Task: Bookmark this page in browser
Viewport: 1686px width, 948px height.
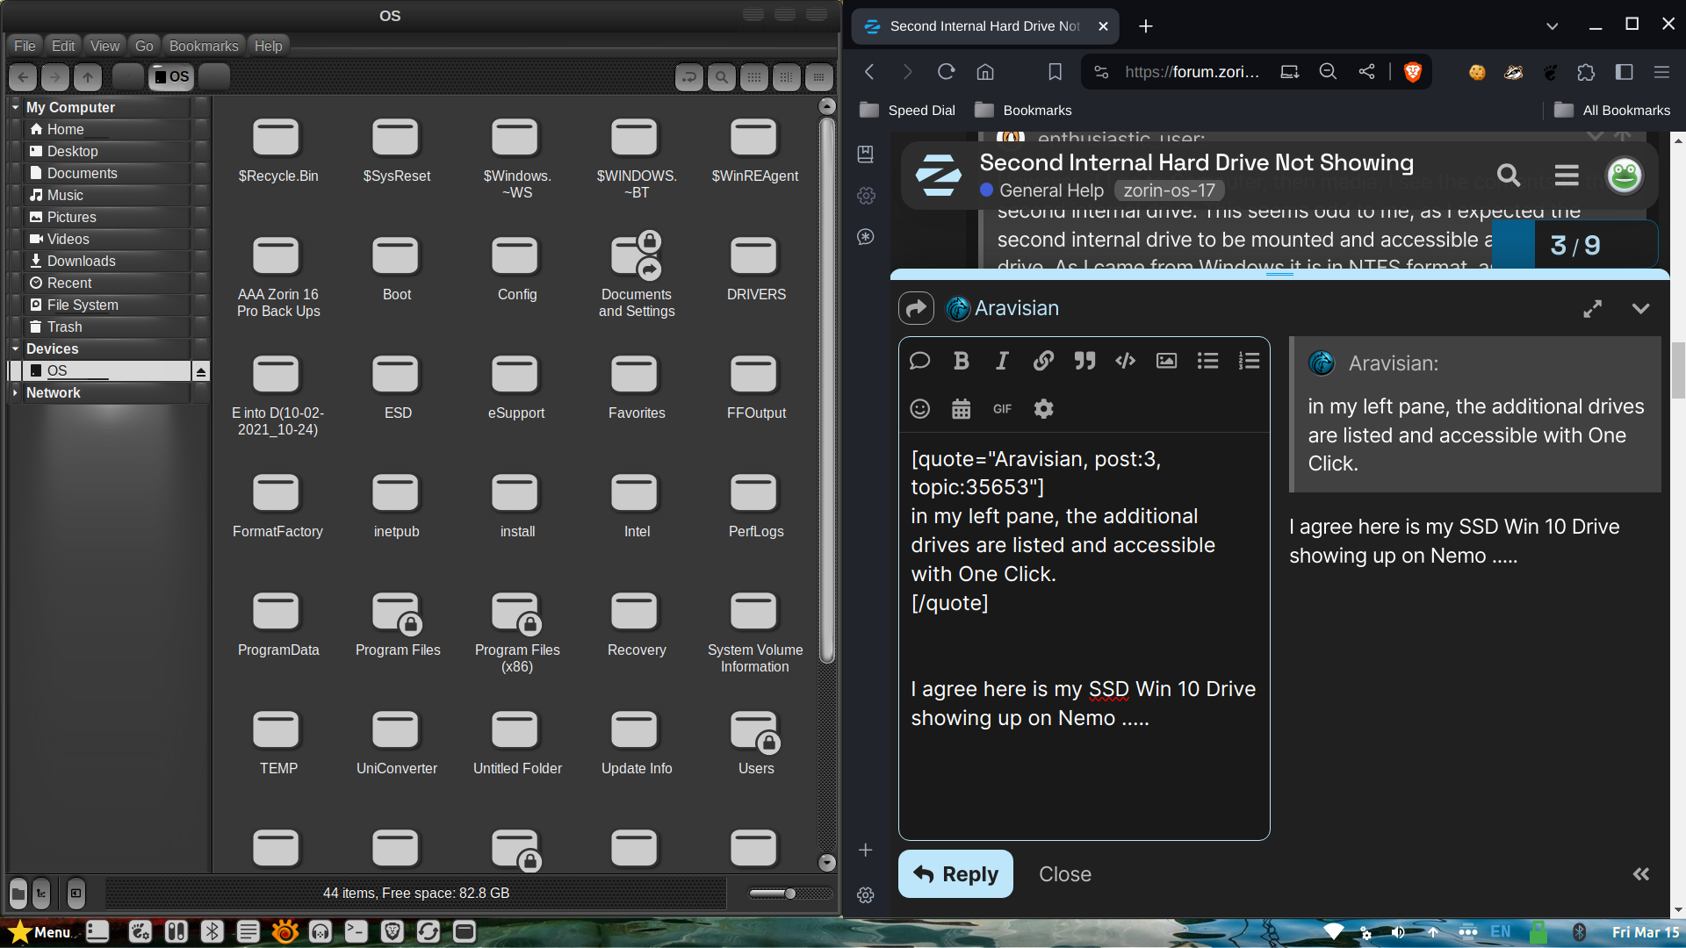Action: point(1056,72)
